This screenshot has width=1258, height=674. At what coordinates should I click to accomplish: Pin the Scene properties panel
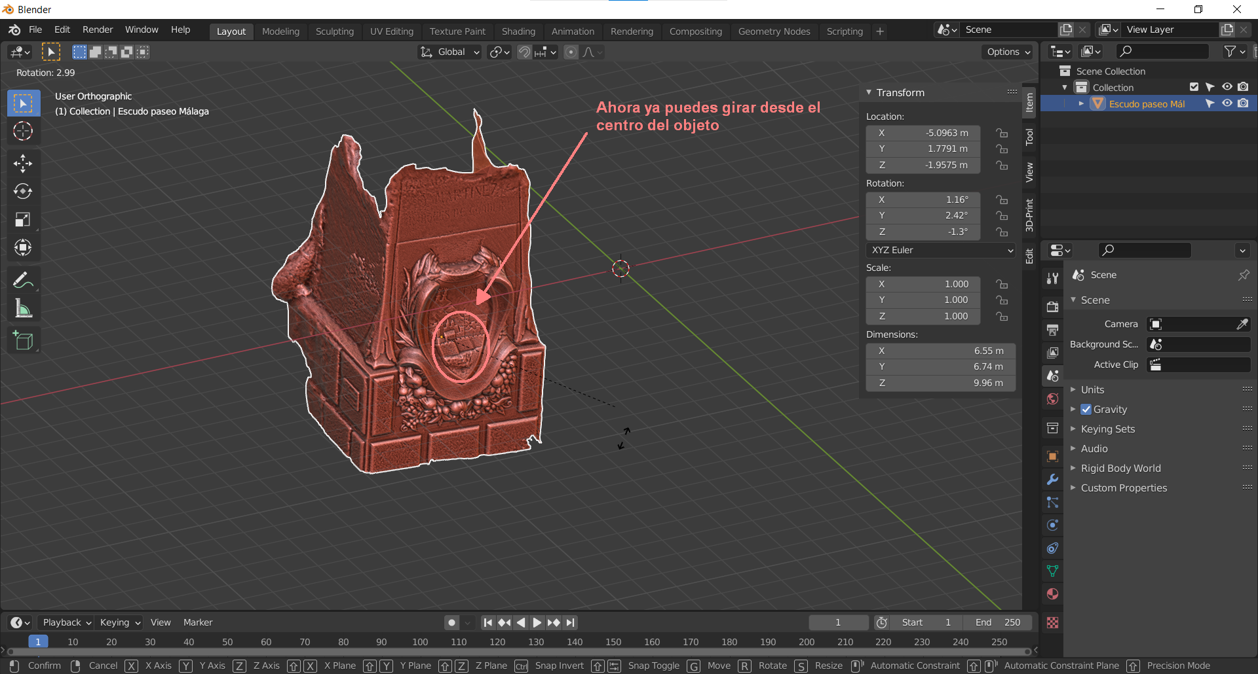click(x=1243, y=275)
